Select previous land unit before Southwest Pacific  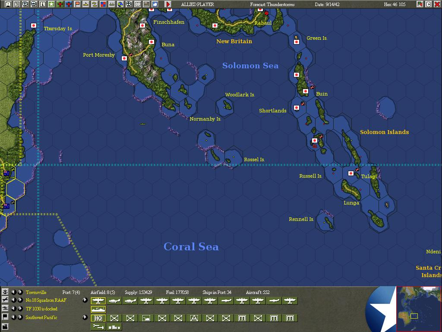(x=13, y=317)
